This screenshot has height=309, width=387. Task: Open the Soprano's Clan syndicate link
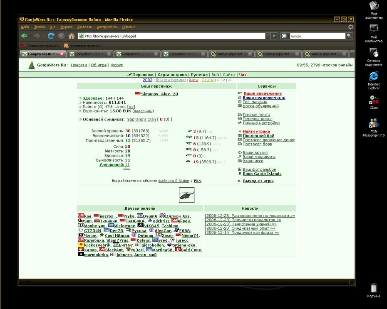click(141, 119)
